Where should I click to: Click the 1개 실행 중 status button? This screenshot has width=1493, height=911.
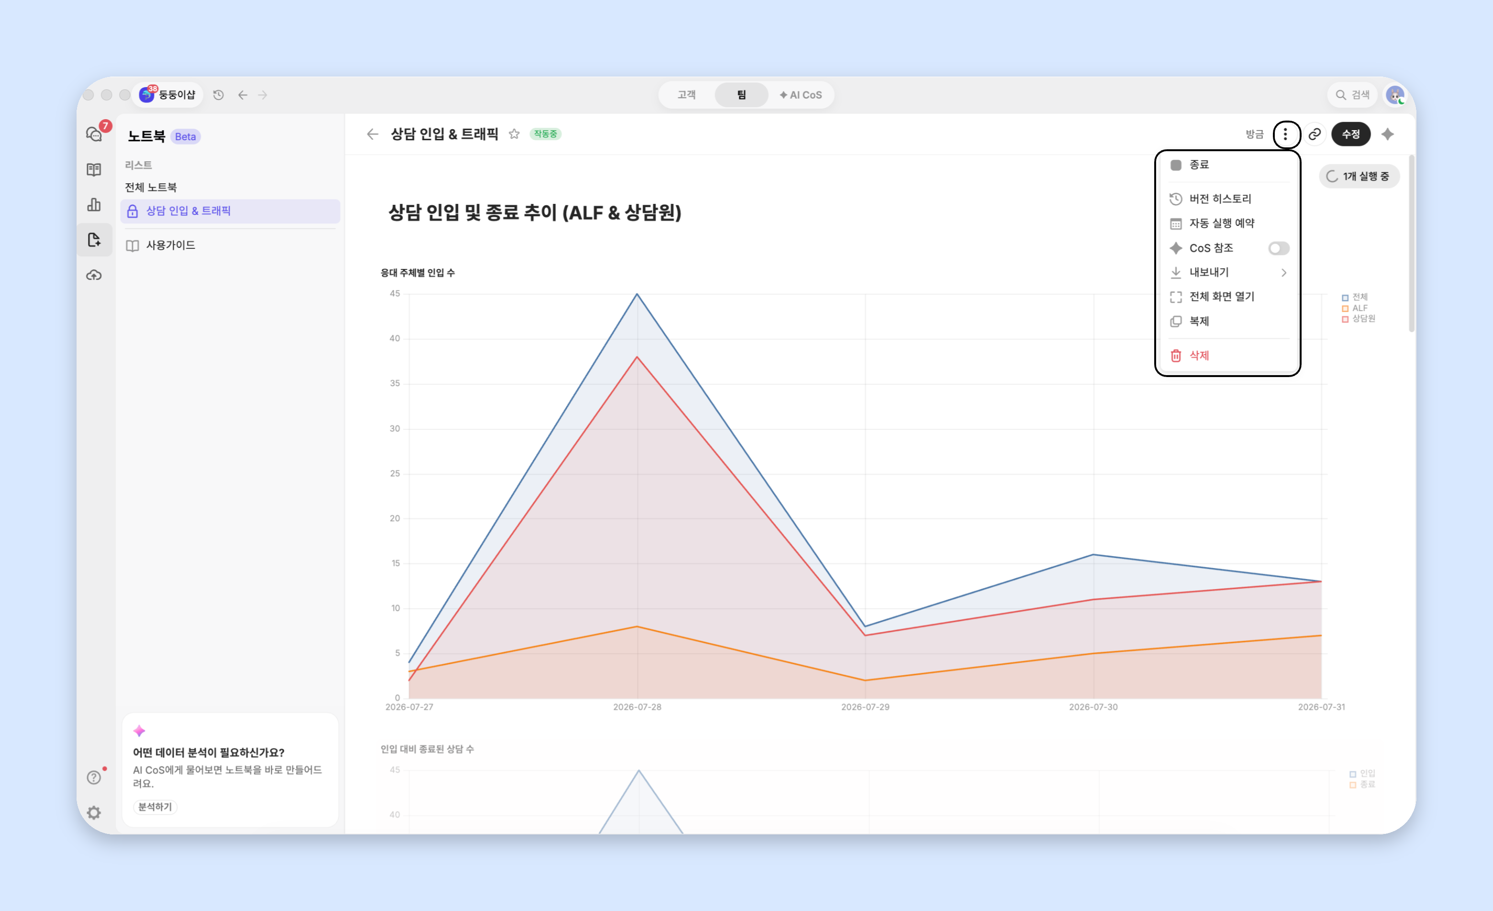[x=1359, y=176]
